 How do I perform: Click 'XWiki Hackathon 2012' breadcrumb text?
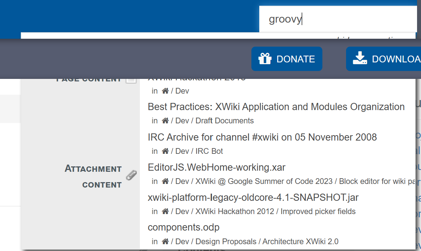[235, 212]
